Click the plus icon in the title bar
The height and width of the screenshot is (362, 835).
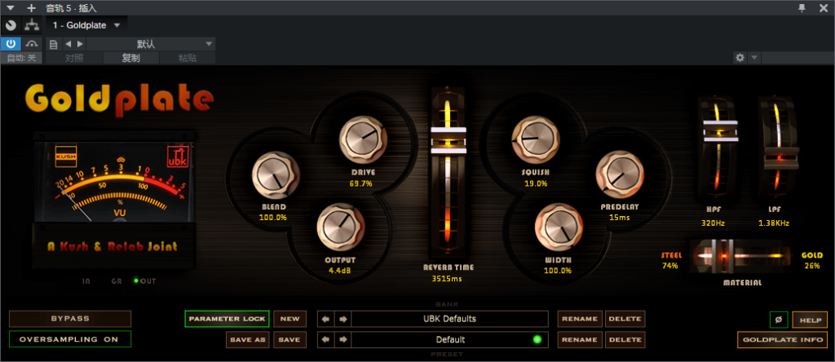[32, 8]
